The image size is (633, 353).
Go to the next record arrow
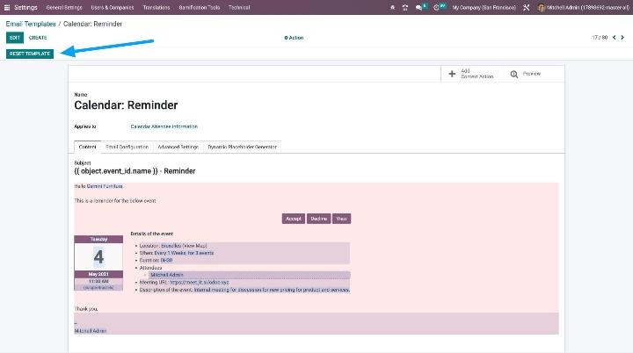coord(624,38)
